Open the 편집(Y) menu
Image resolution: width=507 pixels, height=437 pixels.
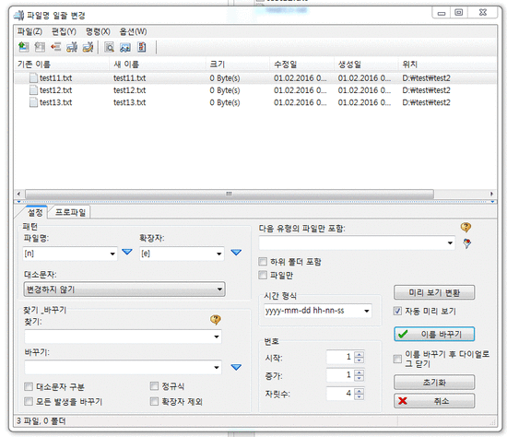tap(64, 31)
